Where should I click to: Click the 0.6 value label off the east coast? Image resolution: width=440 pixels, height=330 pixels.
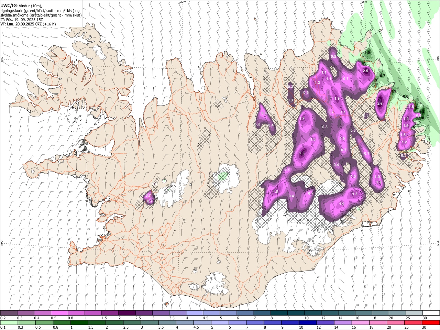click(406, 97)
